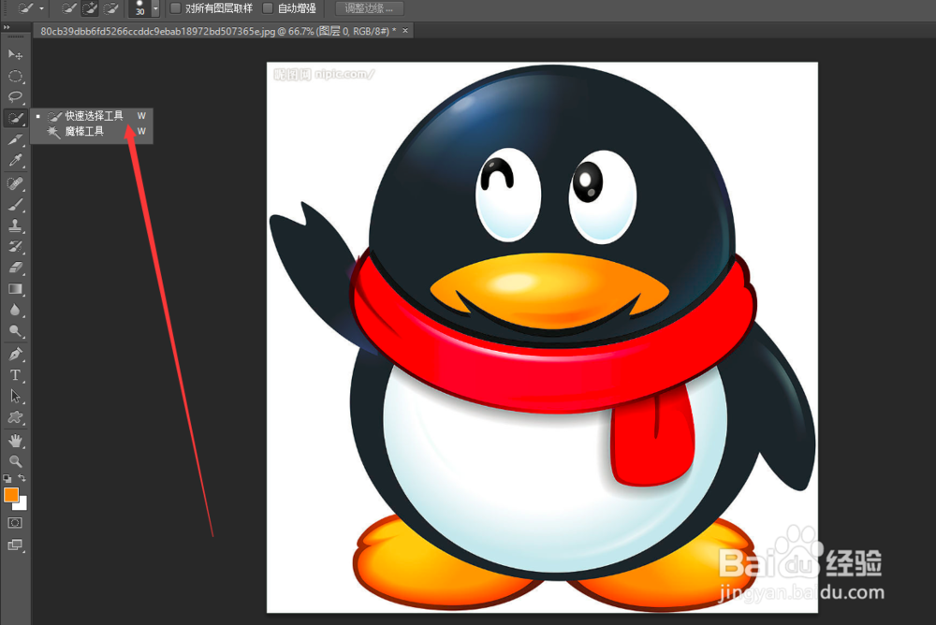Select the Healing Brush tool
Image resolution: width=936 pixels, height=625 pixels.
pos(15,183)
